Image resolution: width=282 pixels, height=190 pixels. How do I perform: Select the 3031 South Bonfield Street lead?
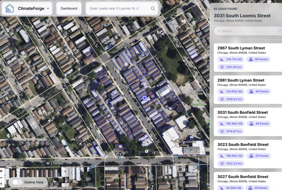pyautogui.click(x=242, y=112)
